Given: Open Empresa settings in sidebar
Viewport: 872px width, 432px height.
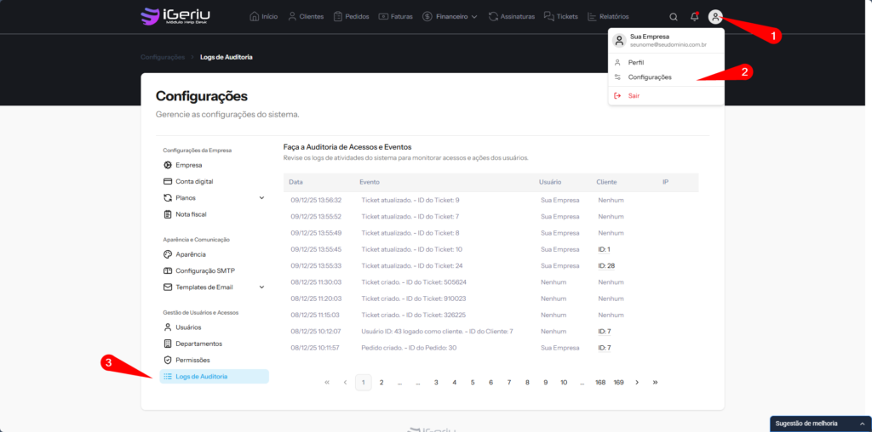Looking at the screenshot, I should 188,165.
